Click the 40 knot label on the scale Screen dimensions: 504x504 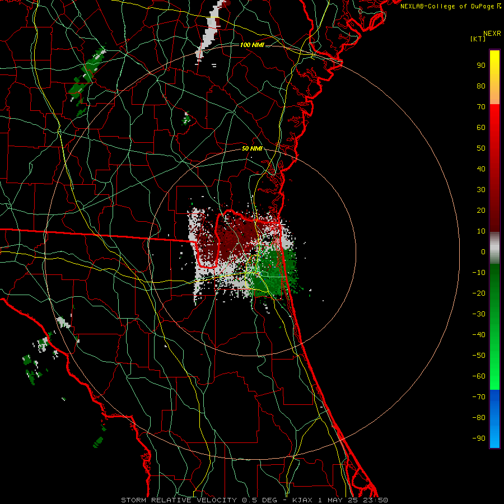click(481, 169)
